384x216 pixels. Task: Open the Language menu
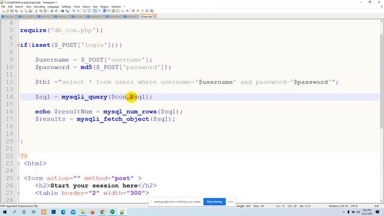point(53,7)
